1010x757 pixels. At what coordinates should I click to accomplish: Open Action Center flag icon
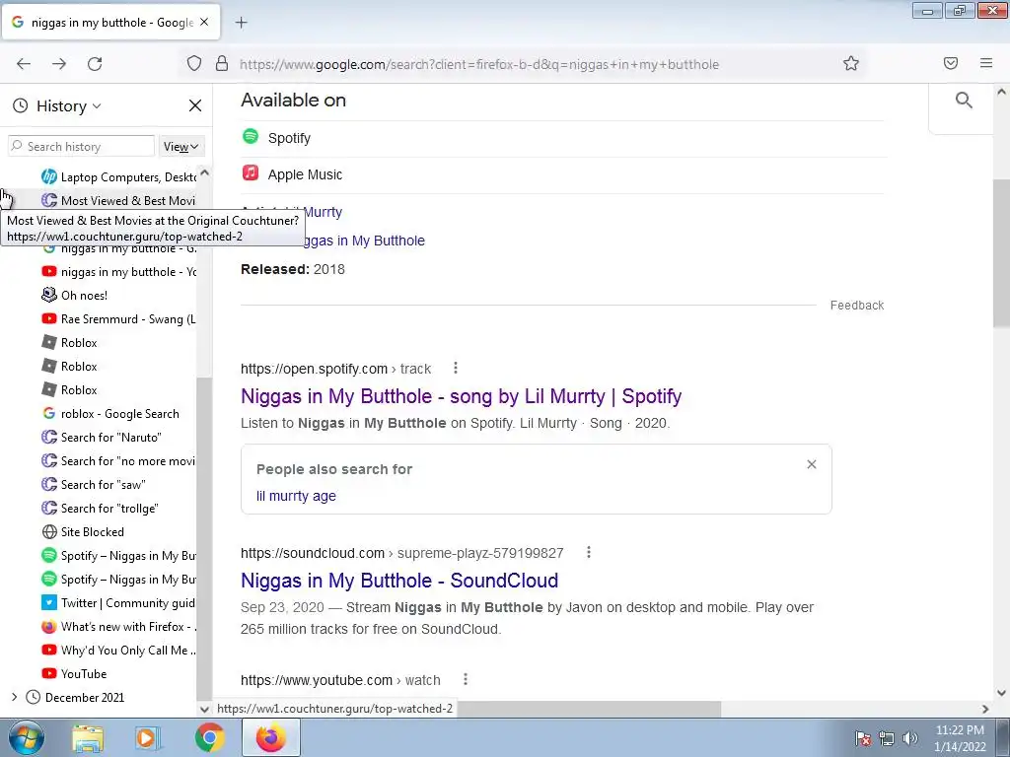coord(863,738)
